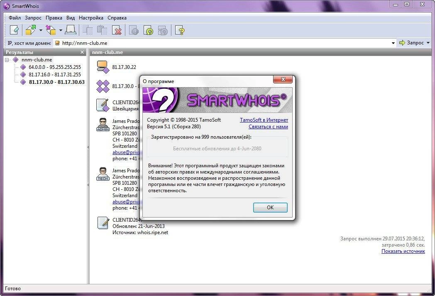
Task: Minimize the SmartWhois window
Action: pyautogui.click(x=395, y=5)
